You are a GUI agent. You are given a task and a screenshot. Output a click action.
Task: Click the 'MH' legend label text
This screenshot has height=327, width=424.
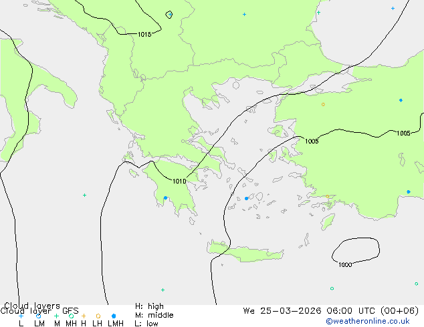(71, 323)
